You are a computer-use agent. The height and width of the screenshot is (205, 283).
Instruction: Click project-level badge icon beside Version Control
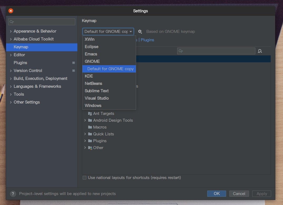click(x=73, y=71)
